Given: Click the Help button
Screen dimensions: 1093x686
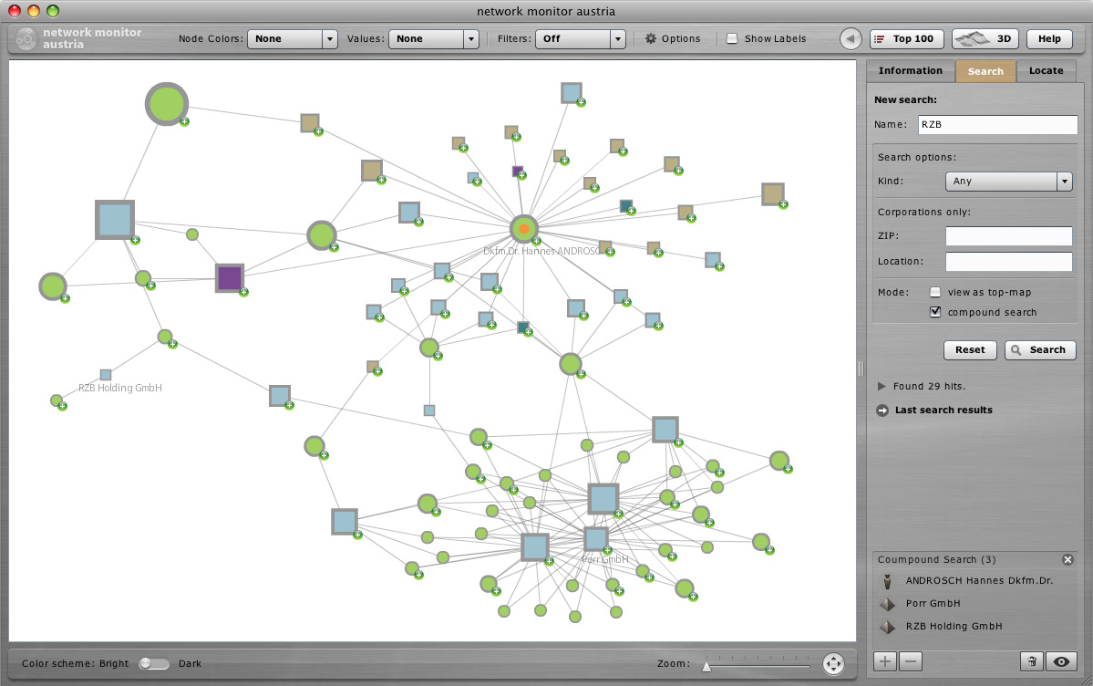Looking at the screenshot, I should tap(1049, 39).
